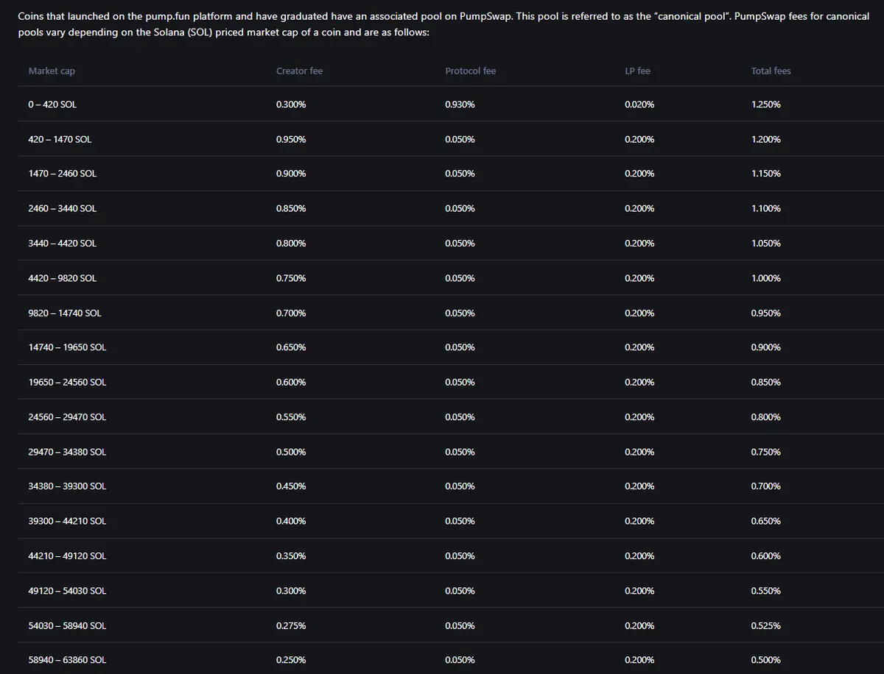This screenshot has height=674, width=884.
Task: Select the 2460 – 3440 SOL row label
Action: click(62, 208)
